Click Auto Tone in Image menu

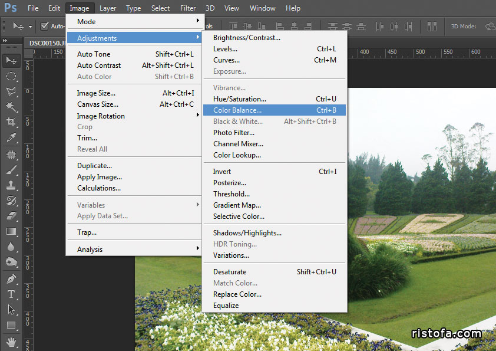point(134,54)
